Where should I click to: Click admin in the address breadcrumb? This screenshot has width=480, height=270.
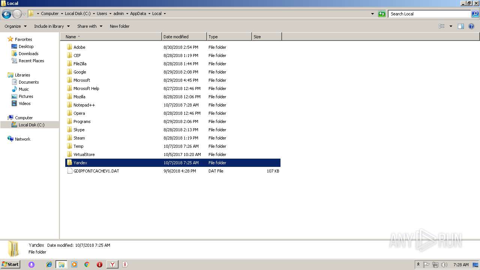(x=118, y=13)
